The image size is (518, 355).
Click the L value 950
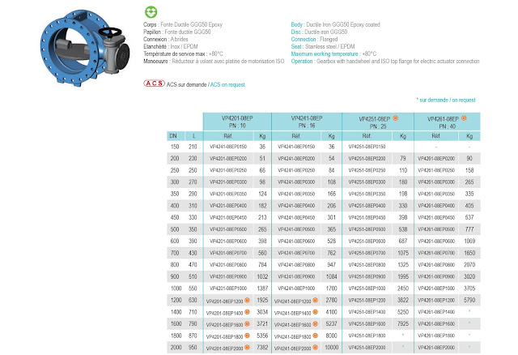coord(193,348)
